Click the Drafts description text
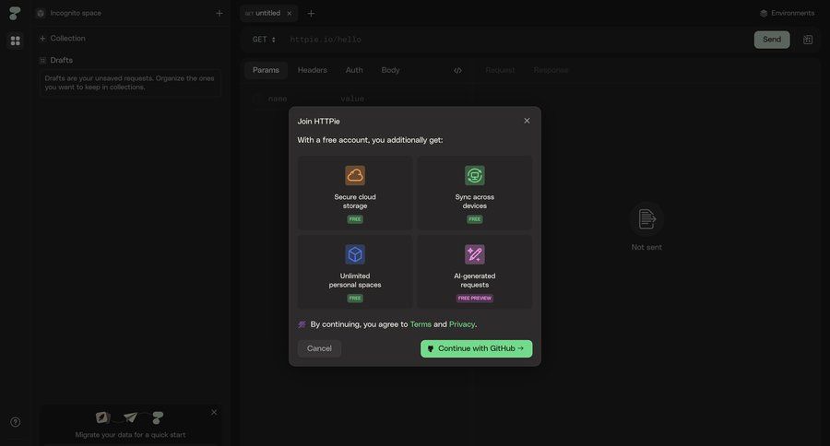Screen dimensions: 830x446 [x=130, y=83]
